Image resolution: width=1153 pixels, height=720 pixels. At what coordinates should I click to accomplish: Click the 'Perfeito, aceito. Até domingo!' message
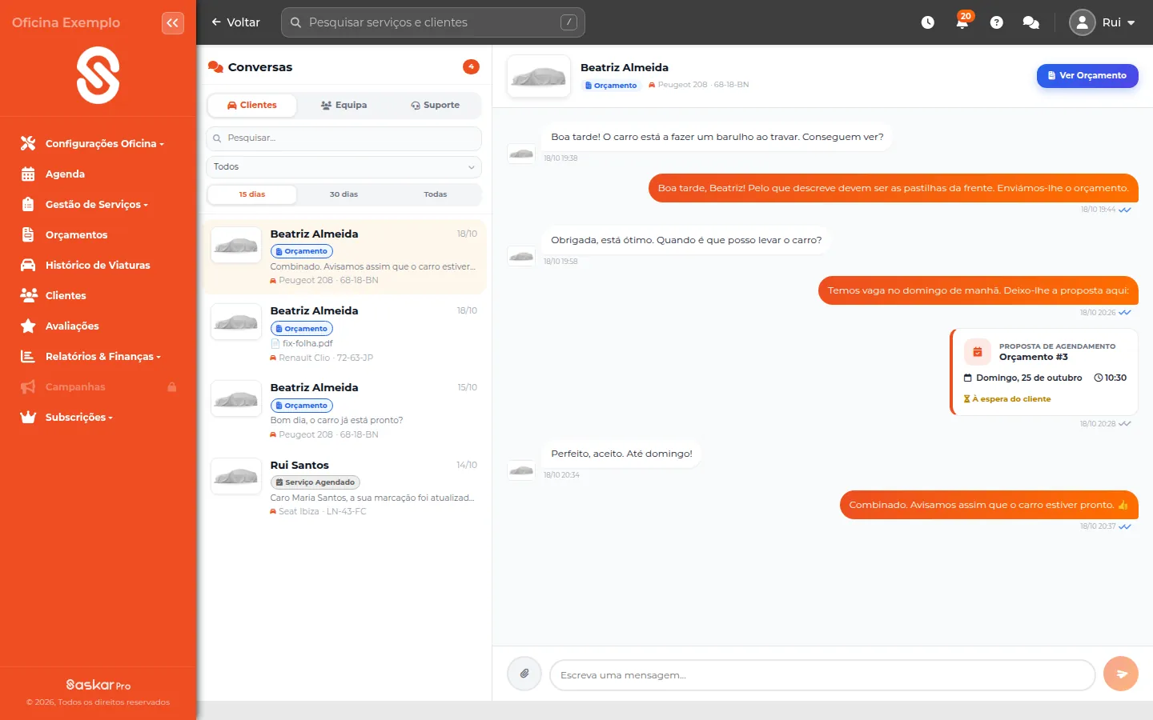621,454
